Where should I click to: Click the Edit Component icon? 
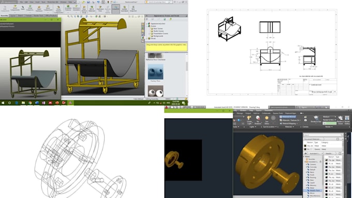point(5,8)
